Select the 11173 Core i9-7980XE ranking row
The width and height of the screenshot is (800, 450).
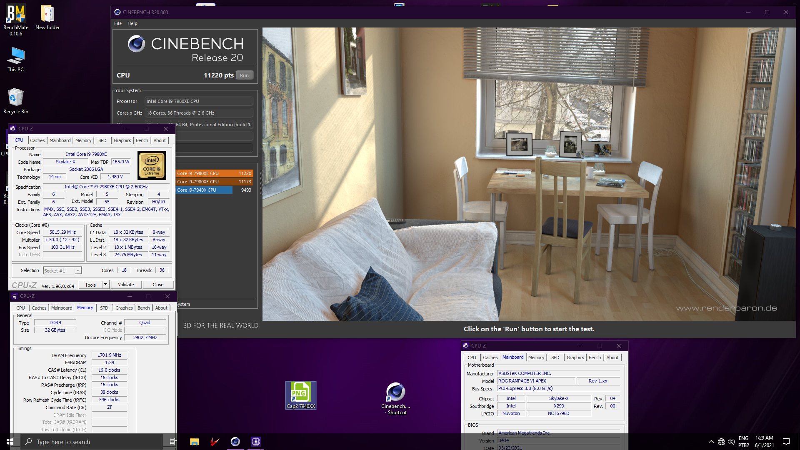coord(214,182)
